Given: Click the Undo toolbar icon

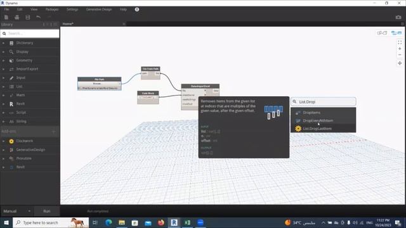Looking at the screenshot, I should tap(38, 17).
